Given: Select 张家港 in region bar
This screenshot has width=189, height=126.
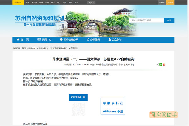Looking at the screenshot, I should pyautogui.click(x=34, y=3).
